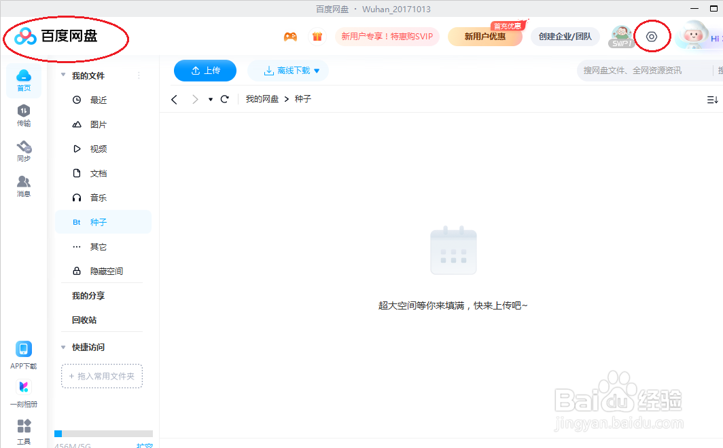The image size is (723, 448).
Task: Open 一刻相册 album app
Action: point(24,394)
